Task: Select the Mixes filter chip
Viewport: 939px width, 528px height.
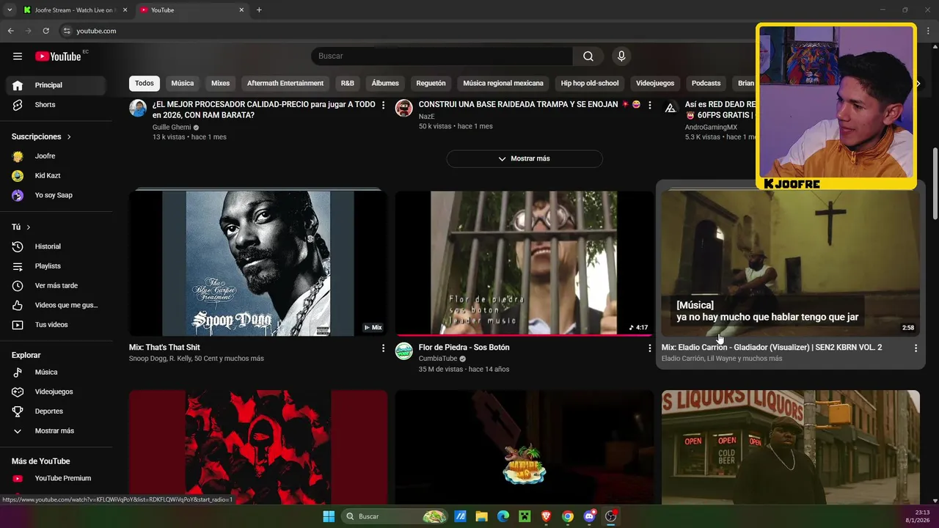Action: coord(221,84)
